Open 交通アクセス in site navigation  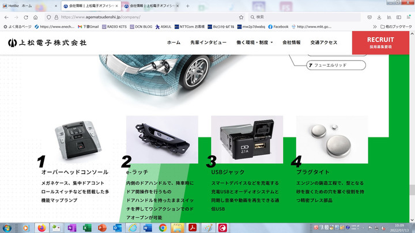[324, 43]
